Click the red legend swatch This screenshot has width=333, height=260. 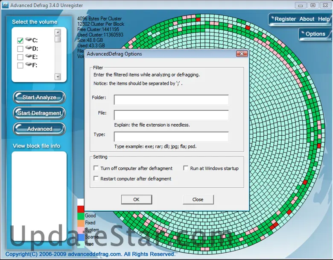coord(81,209)
